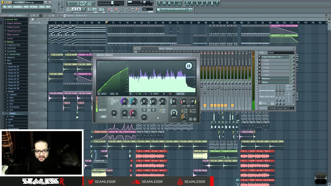Select the Snares folder in browser
Image resolution: width=331 pixels, height=186 pixels.
(12, 113)
